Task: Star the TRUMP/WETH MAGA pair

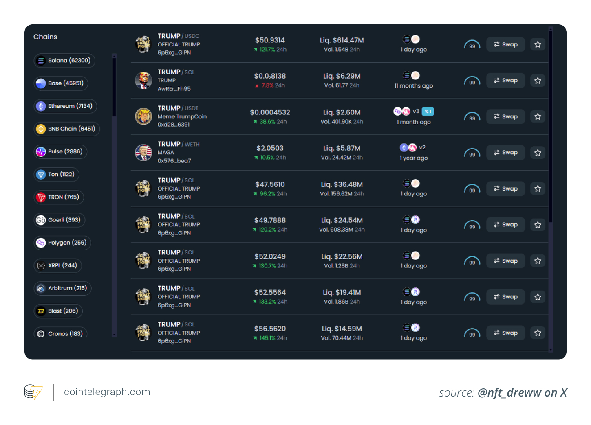Action: pos(538,153)
